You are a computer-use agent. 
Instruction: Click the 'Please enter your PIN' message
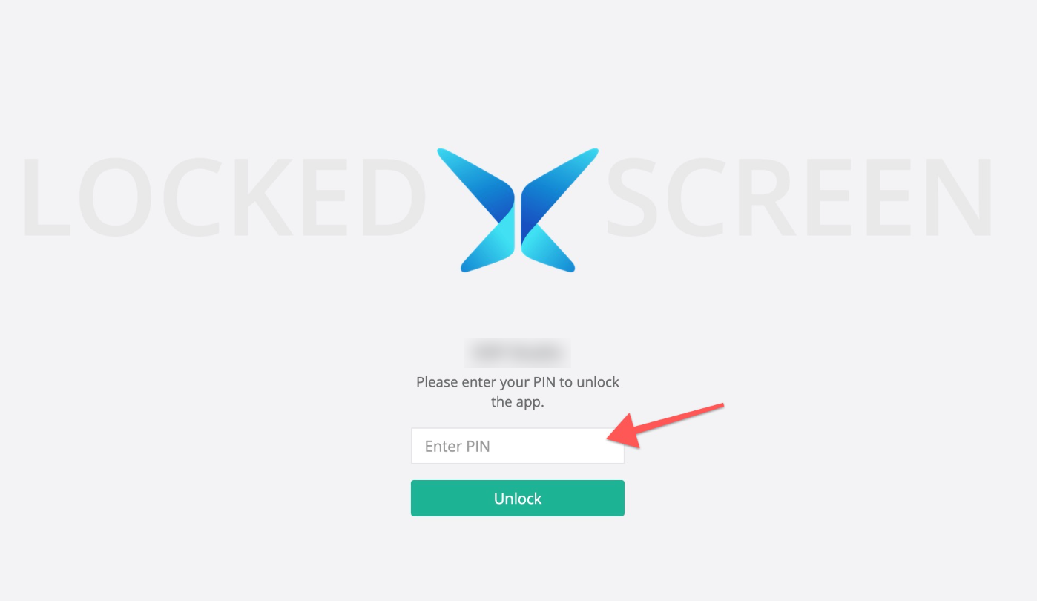tap(518, 382)
